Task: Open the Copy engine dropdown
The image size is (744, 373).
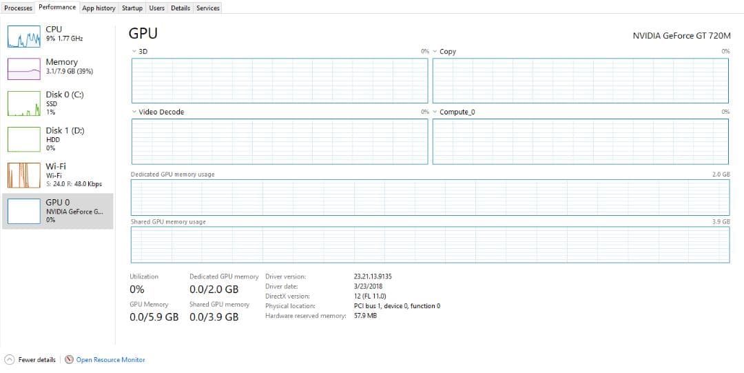Action: [435, 52]
